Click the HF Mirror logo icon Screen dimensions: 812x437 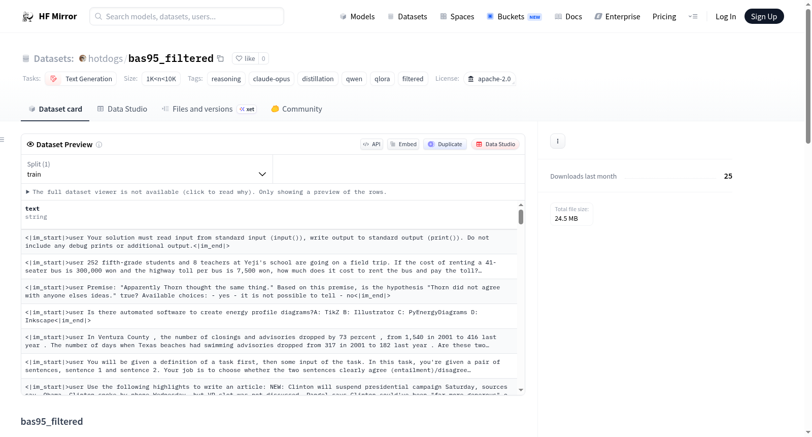28,17
